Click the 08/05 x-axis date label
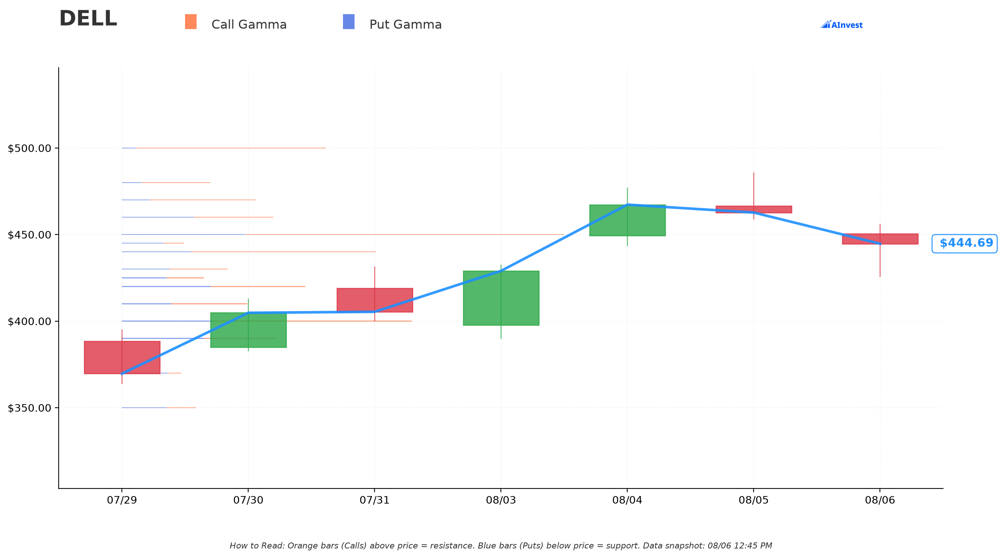Screen dimensions: 1001x558 coord(754,500)
